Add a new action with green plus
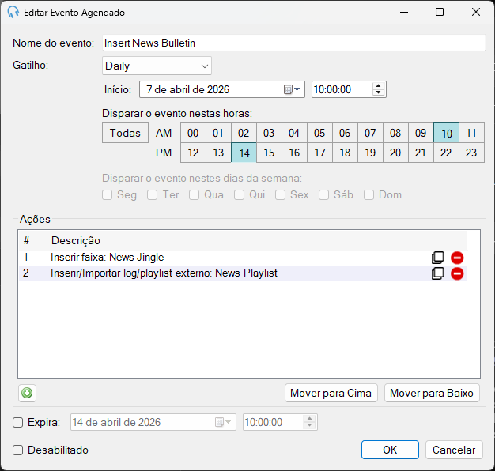The image size is (495, 471). click(27, 393)
